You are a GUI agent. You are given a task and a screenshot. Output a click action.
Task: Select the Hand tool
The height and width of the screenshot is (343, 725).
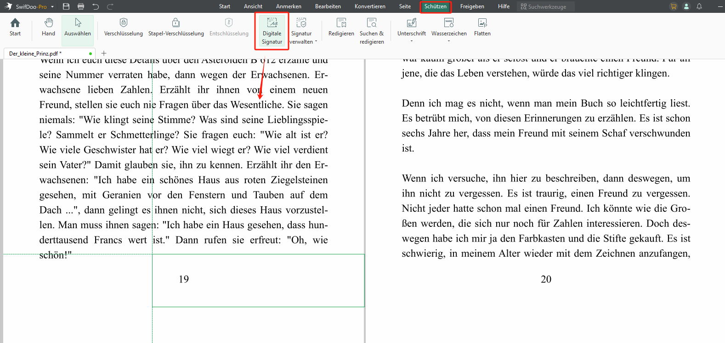48,28
